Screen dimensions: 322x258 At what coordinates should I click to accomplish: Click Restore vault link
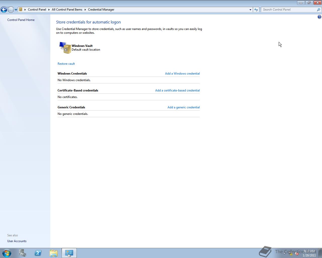coord(66,64)
